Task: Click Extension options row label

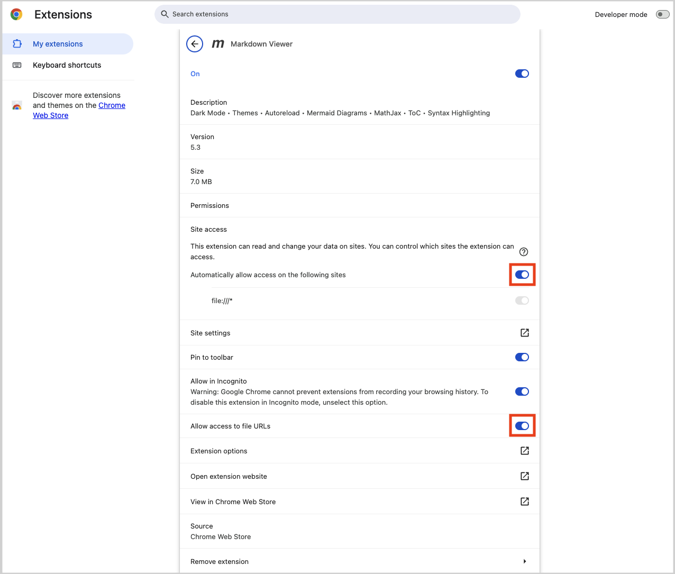Action: coord(219,451)
